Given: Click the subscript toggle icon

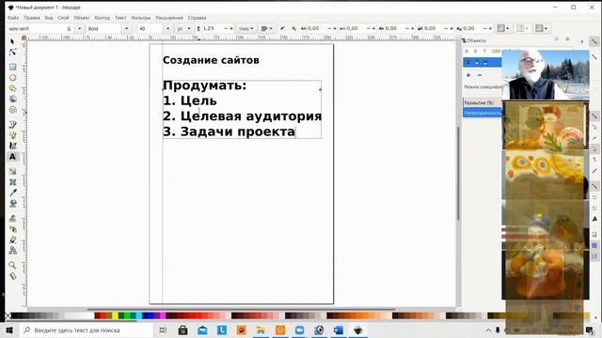Looking at the screenshot, I should [293, 28].
